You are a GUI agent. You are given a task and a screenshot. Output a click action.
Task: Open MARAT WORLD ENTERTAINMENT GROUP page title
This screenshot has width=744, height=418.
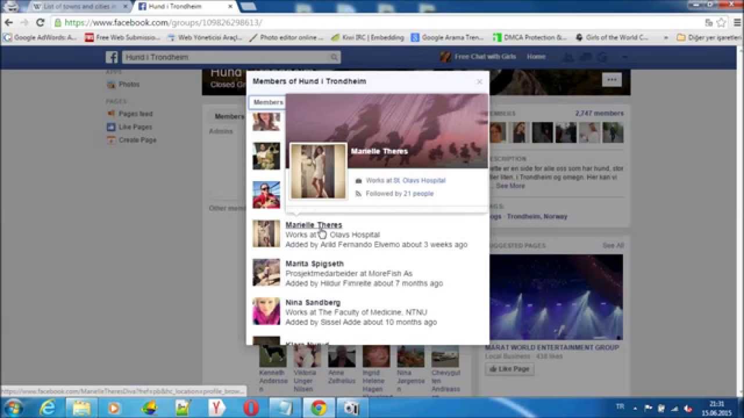(x=552, y=347)
